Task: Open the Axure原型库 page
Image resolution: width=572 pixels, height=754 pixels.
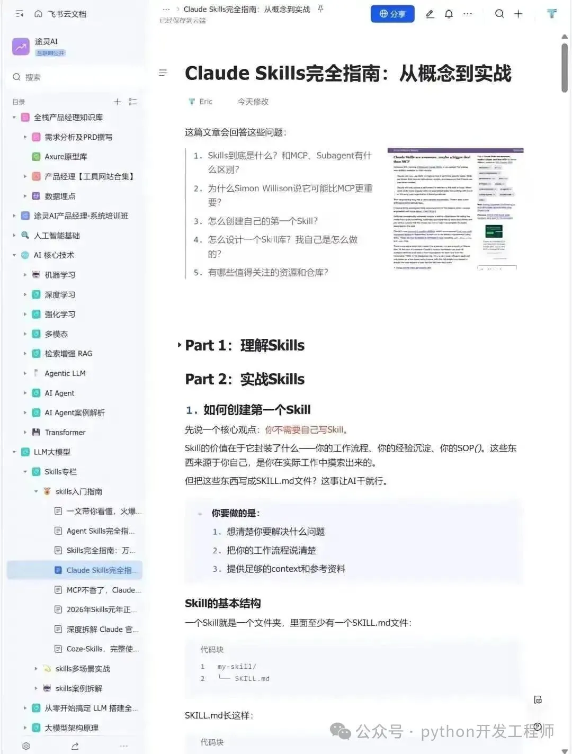Action: click(66, 157)
